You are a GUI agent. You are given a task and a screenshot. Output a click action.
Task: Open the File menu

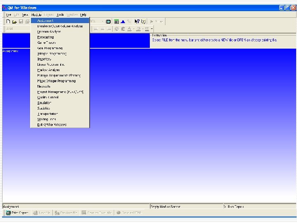click(x=9, y=15)
